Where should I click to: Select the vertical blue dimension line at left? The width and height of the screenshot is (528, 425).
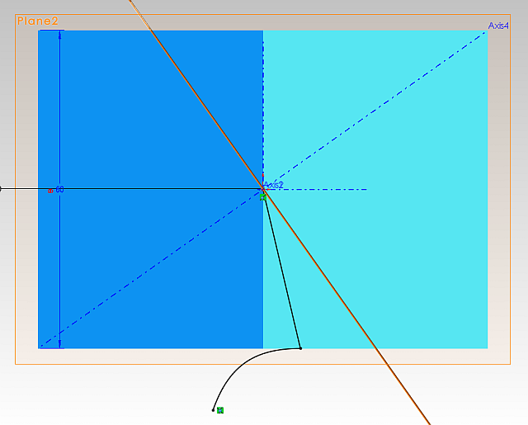click(60, 111)
